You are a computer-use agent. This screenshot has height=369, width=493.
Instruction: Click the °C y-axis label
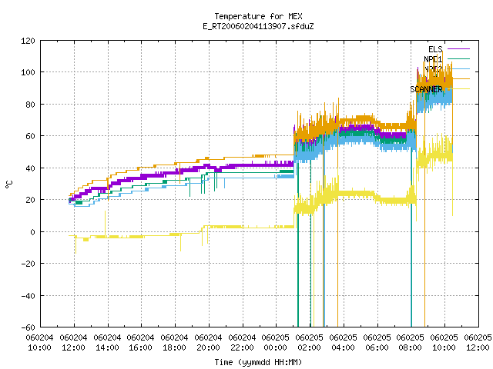coord(8,184)
